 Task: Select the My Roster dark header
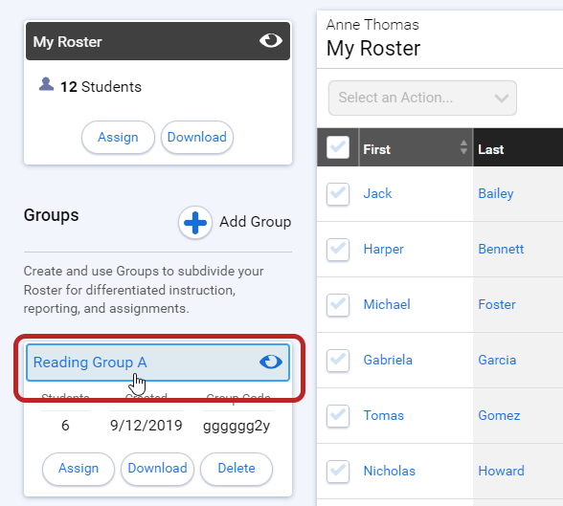click(x=158, y=41)
